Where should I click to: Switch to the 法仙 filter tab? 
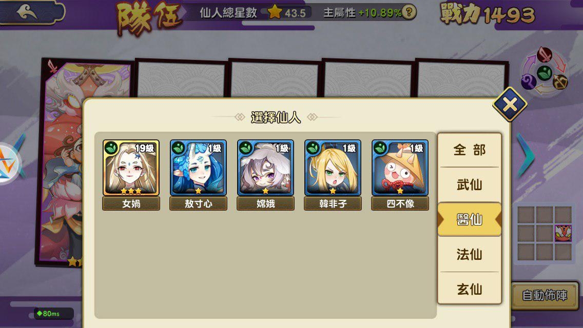tap(470, 254)
